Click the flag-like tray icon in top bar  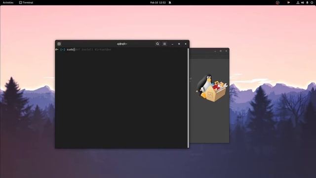pos(288,2)
